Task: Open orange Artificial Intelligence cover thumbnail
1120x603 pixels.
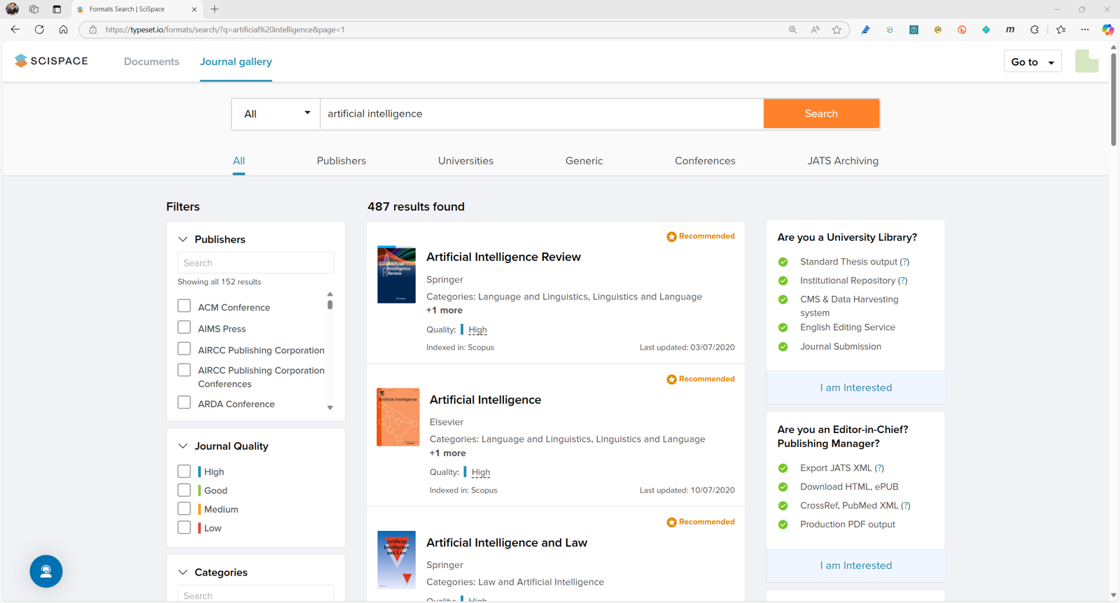Action: coord(398,417)
